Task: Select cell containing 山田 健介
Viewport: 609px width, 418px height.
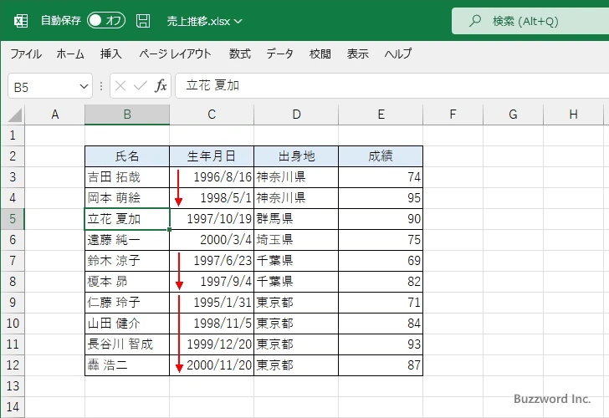Action: tap(127, 324)
